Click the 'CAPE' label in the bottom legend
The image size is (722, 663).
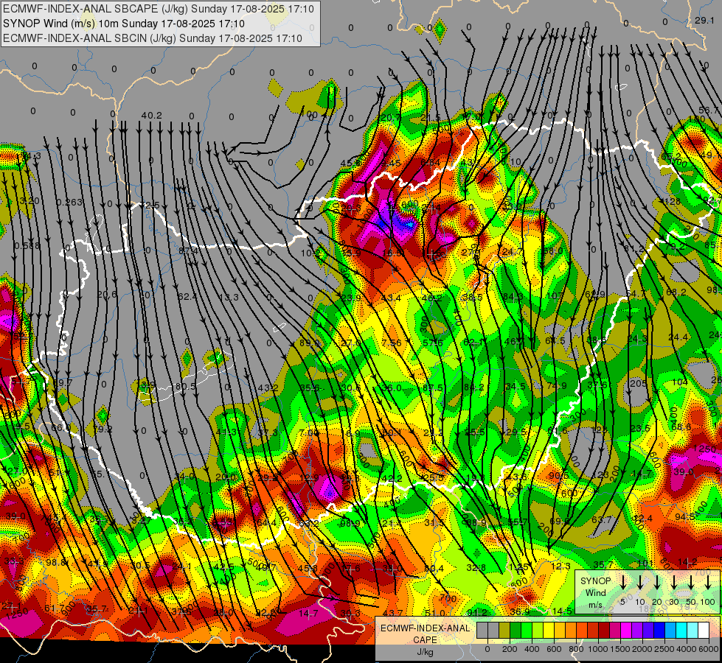(x=425, y=640)
